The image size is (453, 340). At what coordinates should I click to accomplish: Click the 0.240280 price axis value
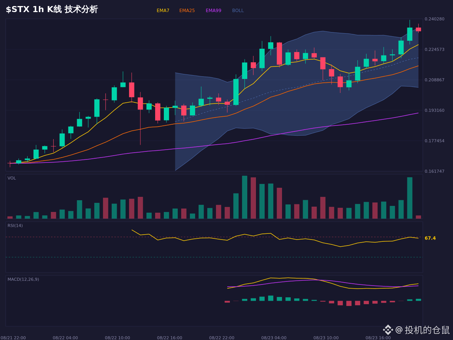(435, 19)
